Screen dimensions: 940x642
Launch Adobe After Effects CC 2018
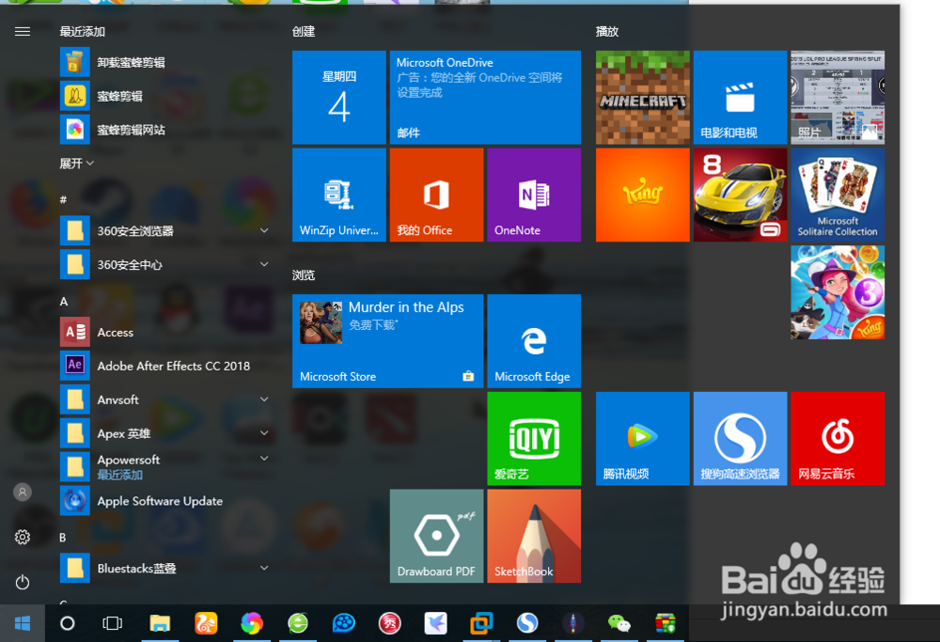[x=164, y=366]
